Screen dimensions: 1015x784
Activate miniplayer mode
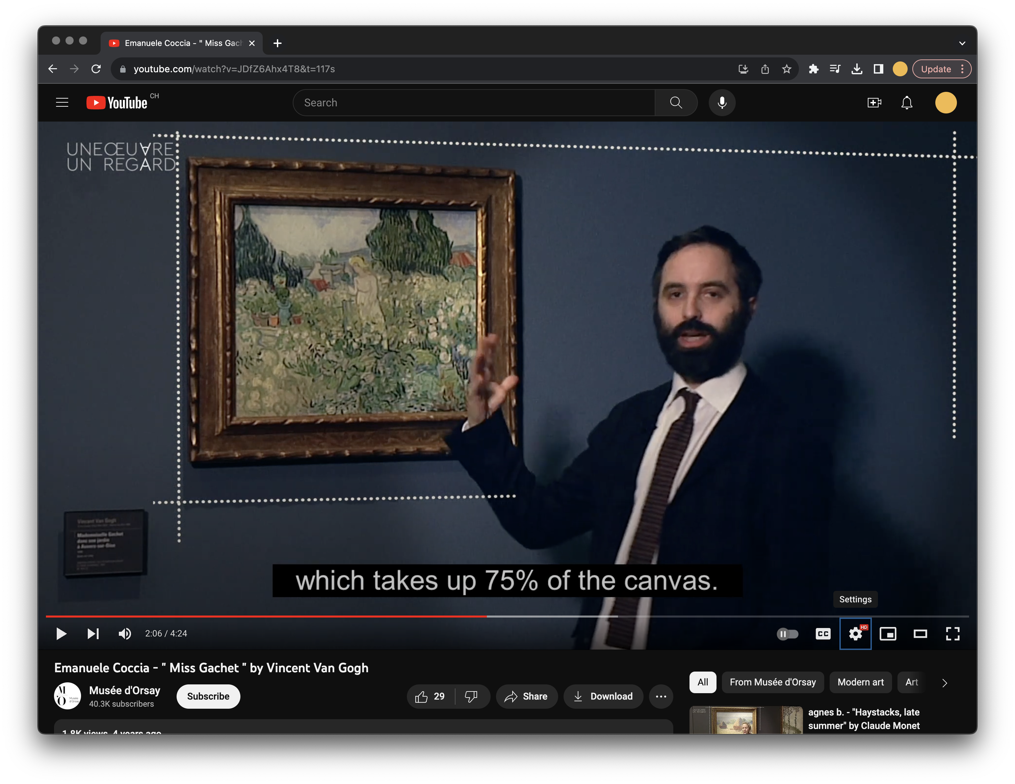[x=888, y=633]
